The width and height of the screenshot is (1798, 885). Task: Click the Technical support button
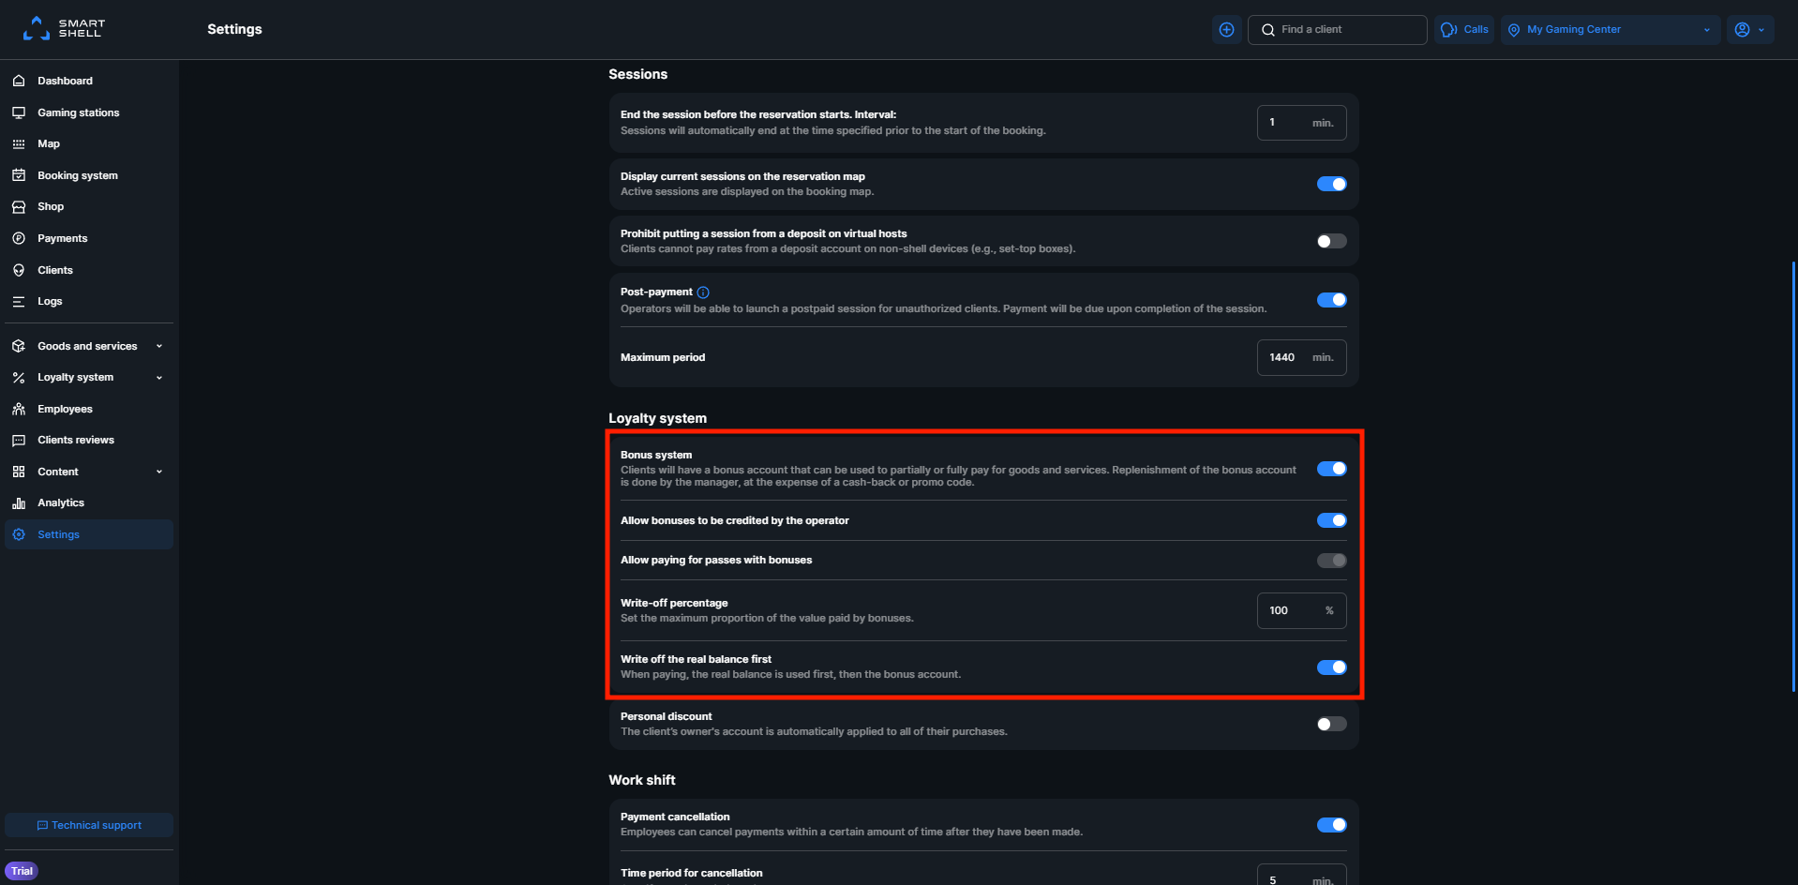coord(89,825)
